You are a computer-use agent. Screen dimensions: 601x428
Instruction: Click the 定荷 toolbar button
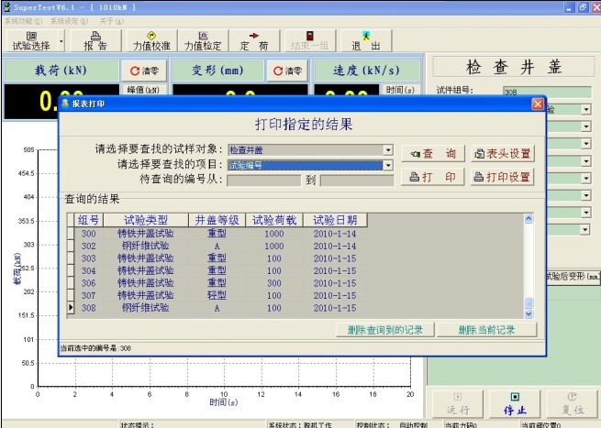tap(254, 41)
